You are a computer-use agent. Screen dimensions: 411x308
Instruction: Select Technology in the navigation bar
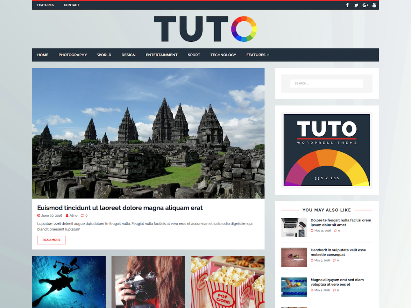[x=223, y=55]
